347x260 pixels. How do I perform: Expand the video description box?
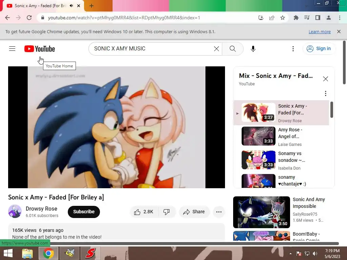117,232
